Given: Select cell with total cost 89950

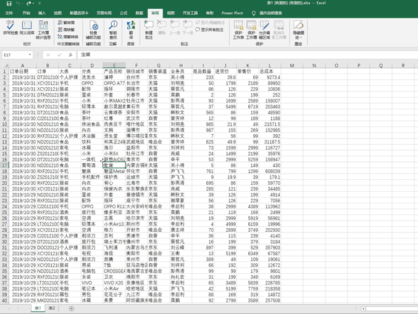Looking at the screenshot, I should click(270, 83).
